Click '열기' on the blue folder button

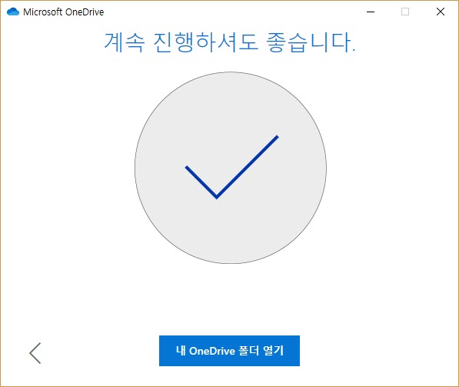coord(274,351)
